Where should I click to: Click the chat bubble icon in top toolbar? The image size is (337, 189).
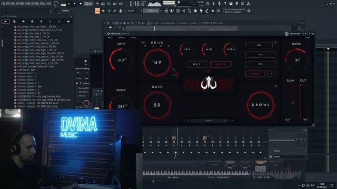[x=242, y=4]
